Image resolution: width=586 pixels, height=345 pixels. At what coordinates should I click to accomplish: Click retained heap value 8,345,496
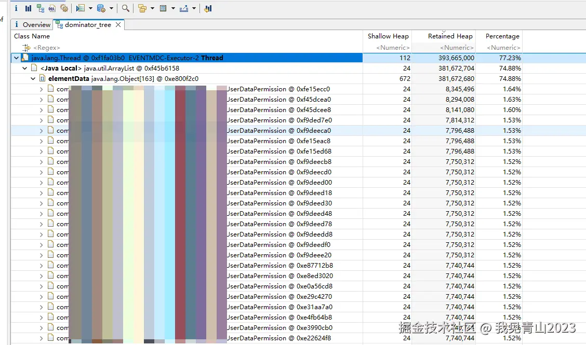point(460,89)
